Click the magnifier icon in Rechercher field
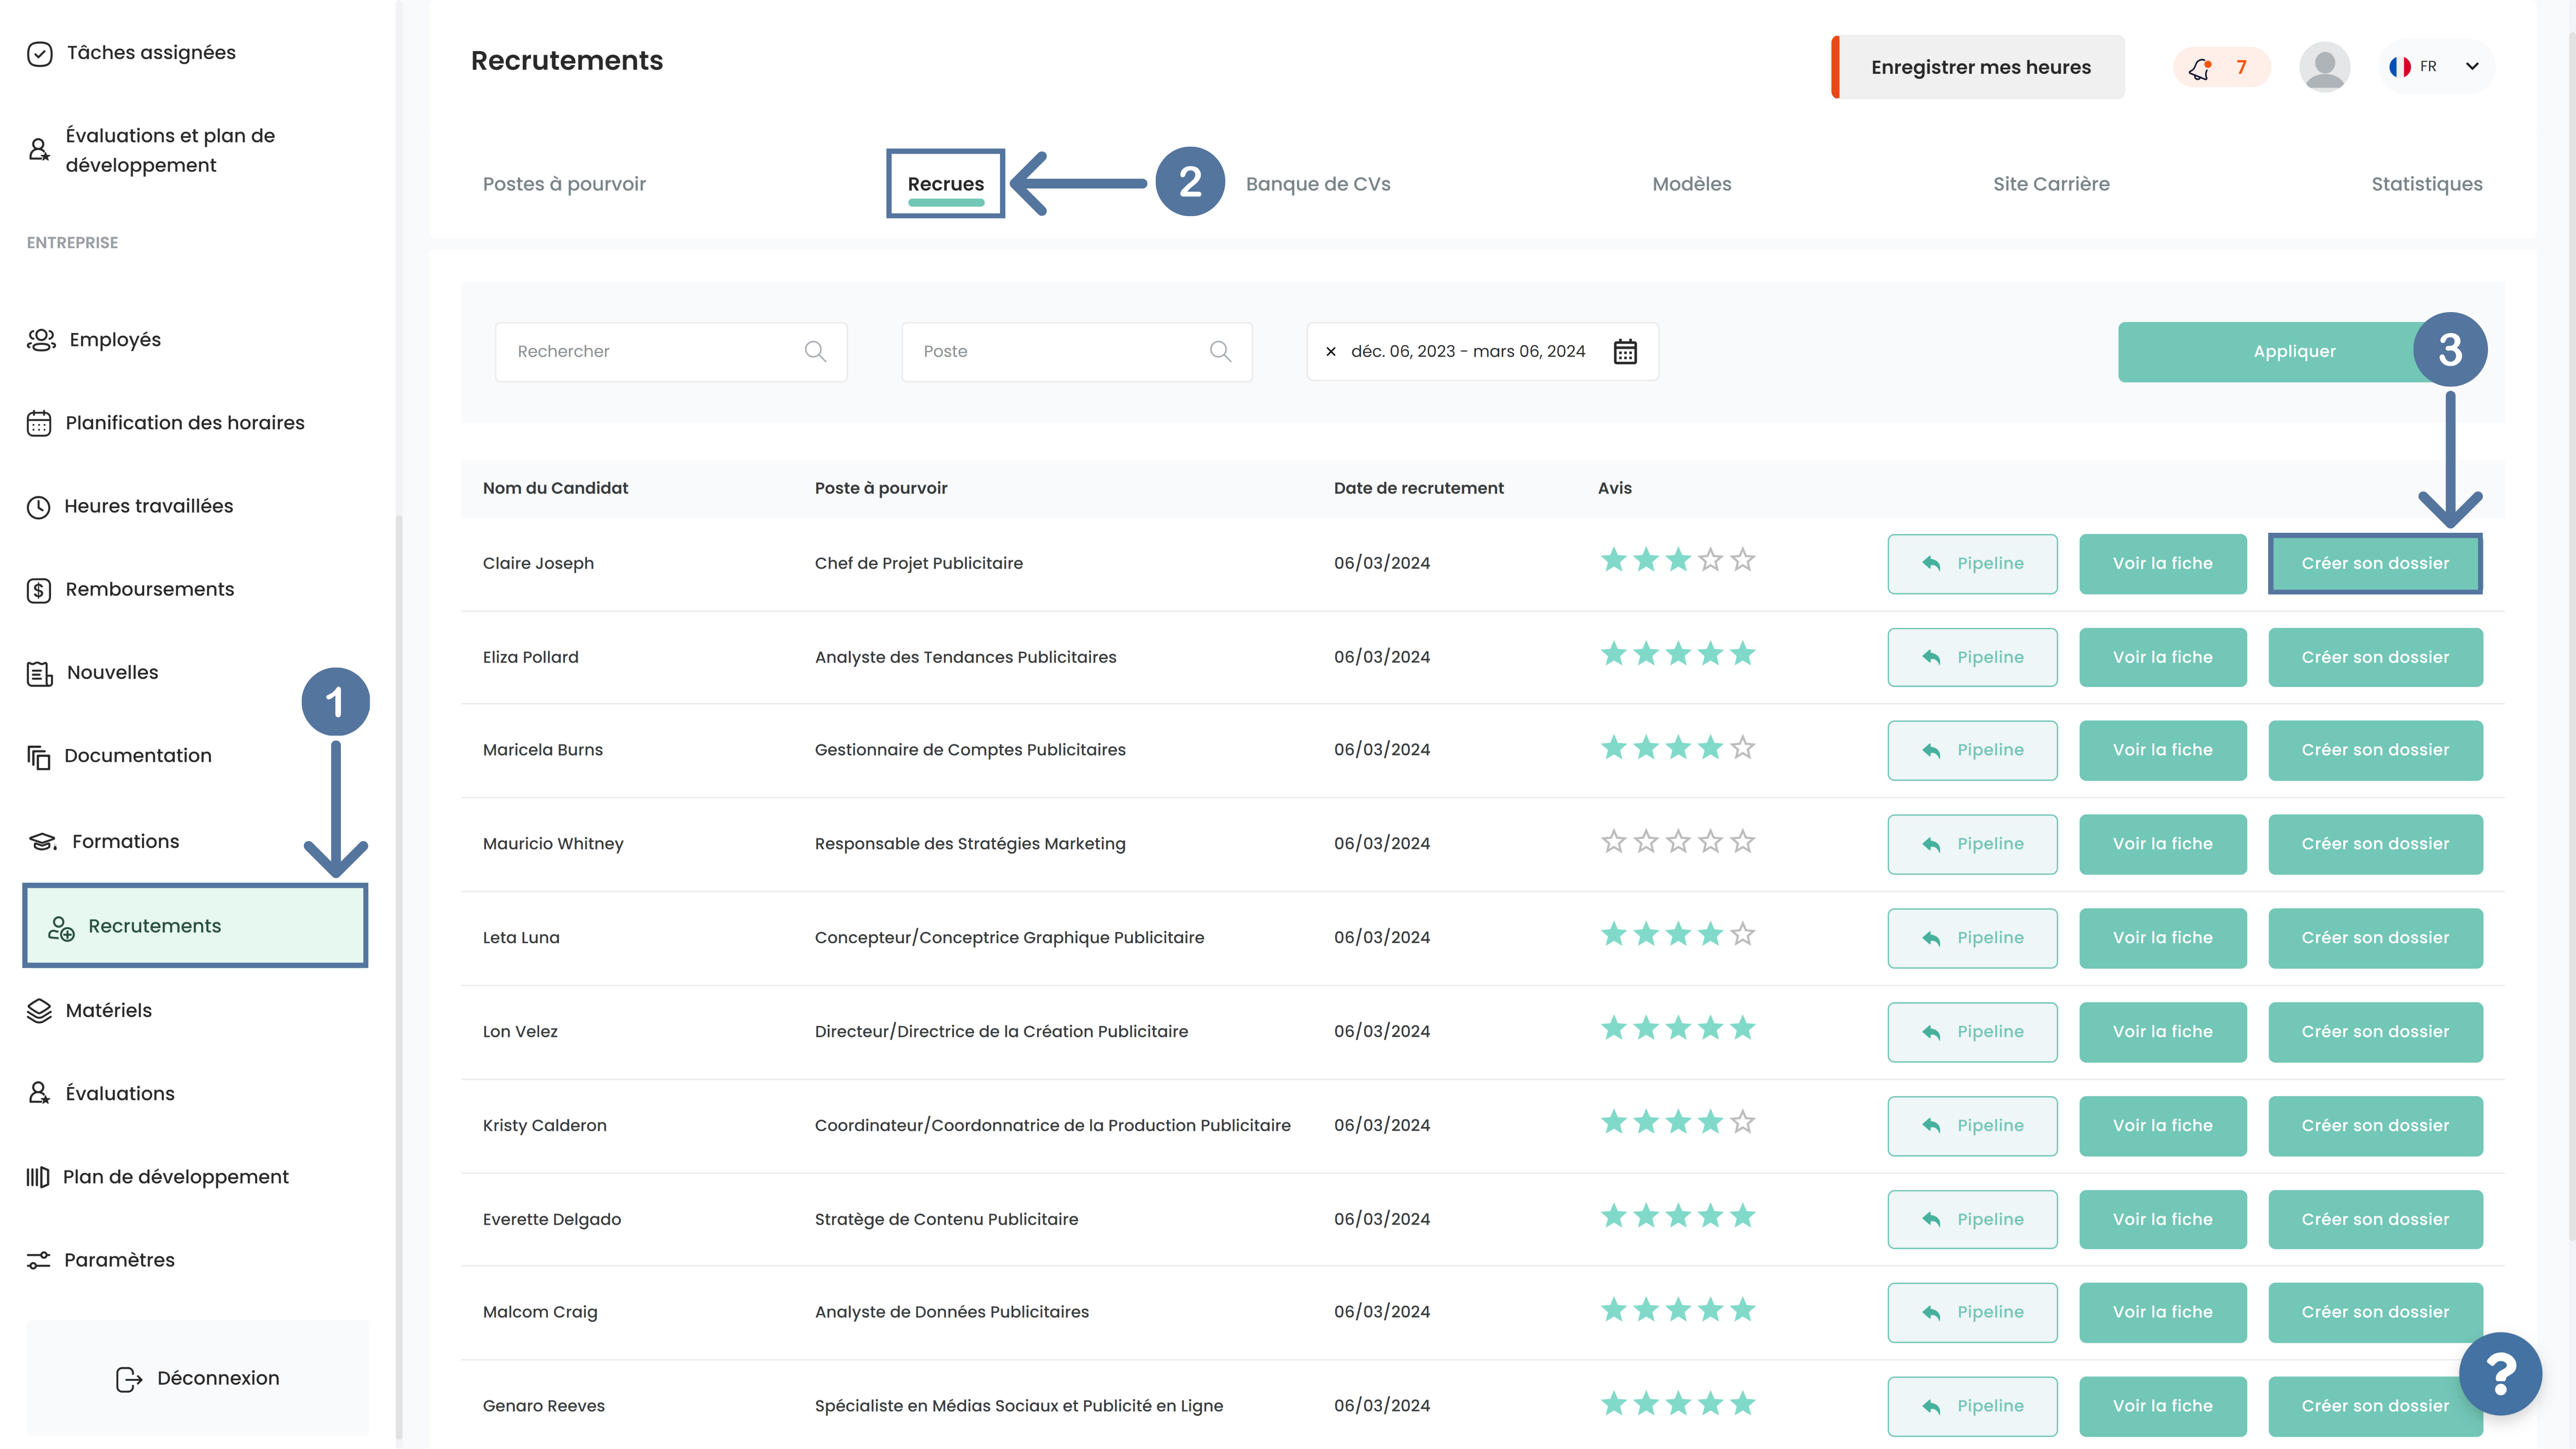Viewport: 2576px width, 1449px height. [x=815, y=351]
